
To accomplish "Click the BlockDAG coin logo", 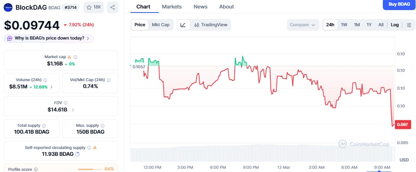I will pos(8,7).
